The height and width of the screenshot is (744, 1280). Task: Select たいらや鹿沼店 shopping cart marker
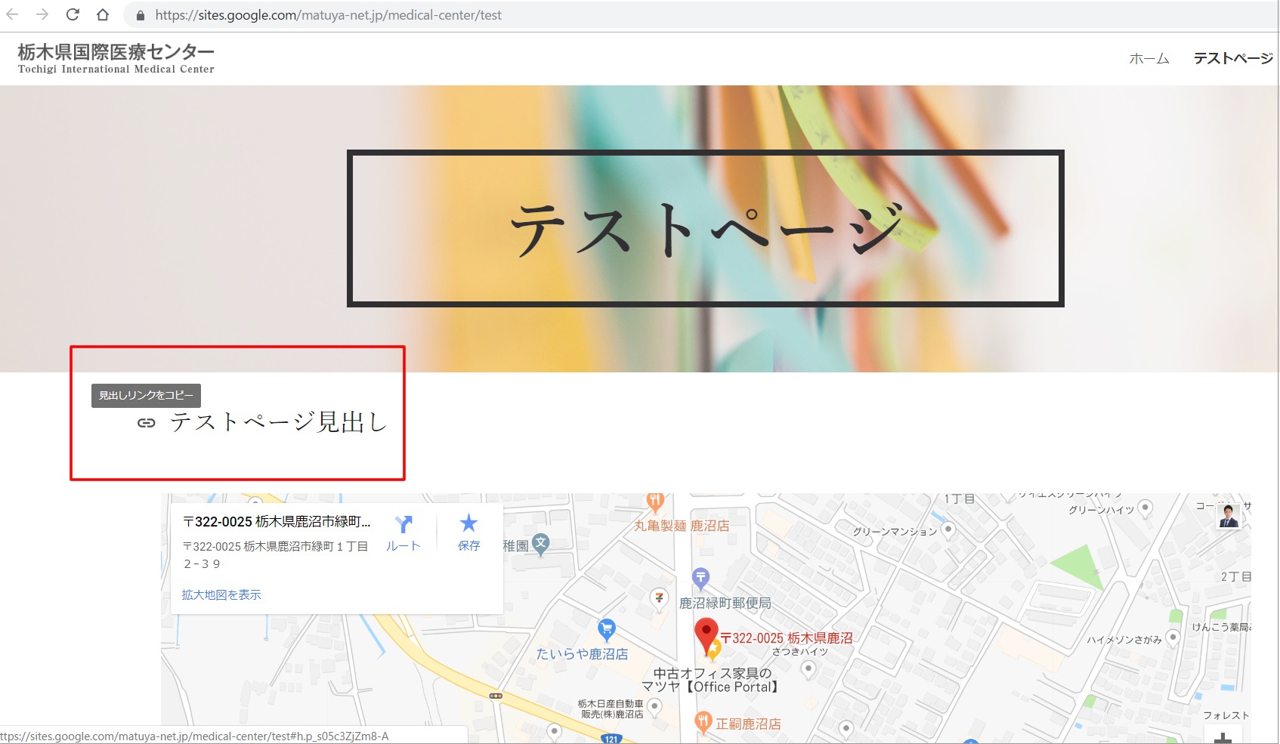(x=606, y=629)
